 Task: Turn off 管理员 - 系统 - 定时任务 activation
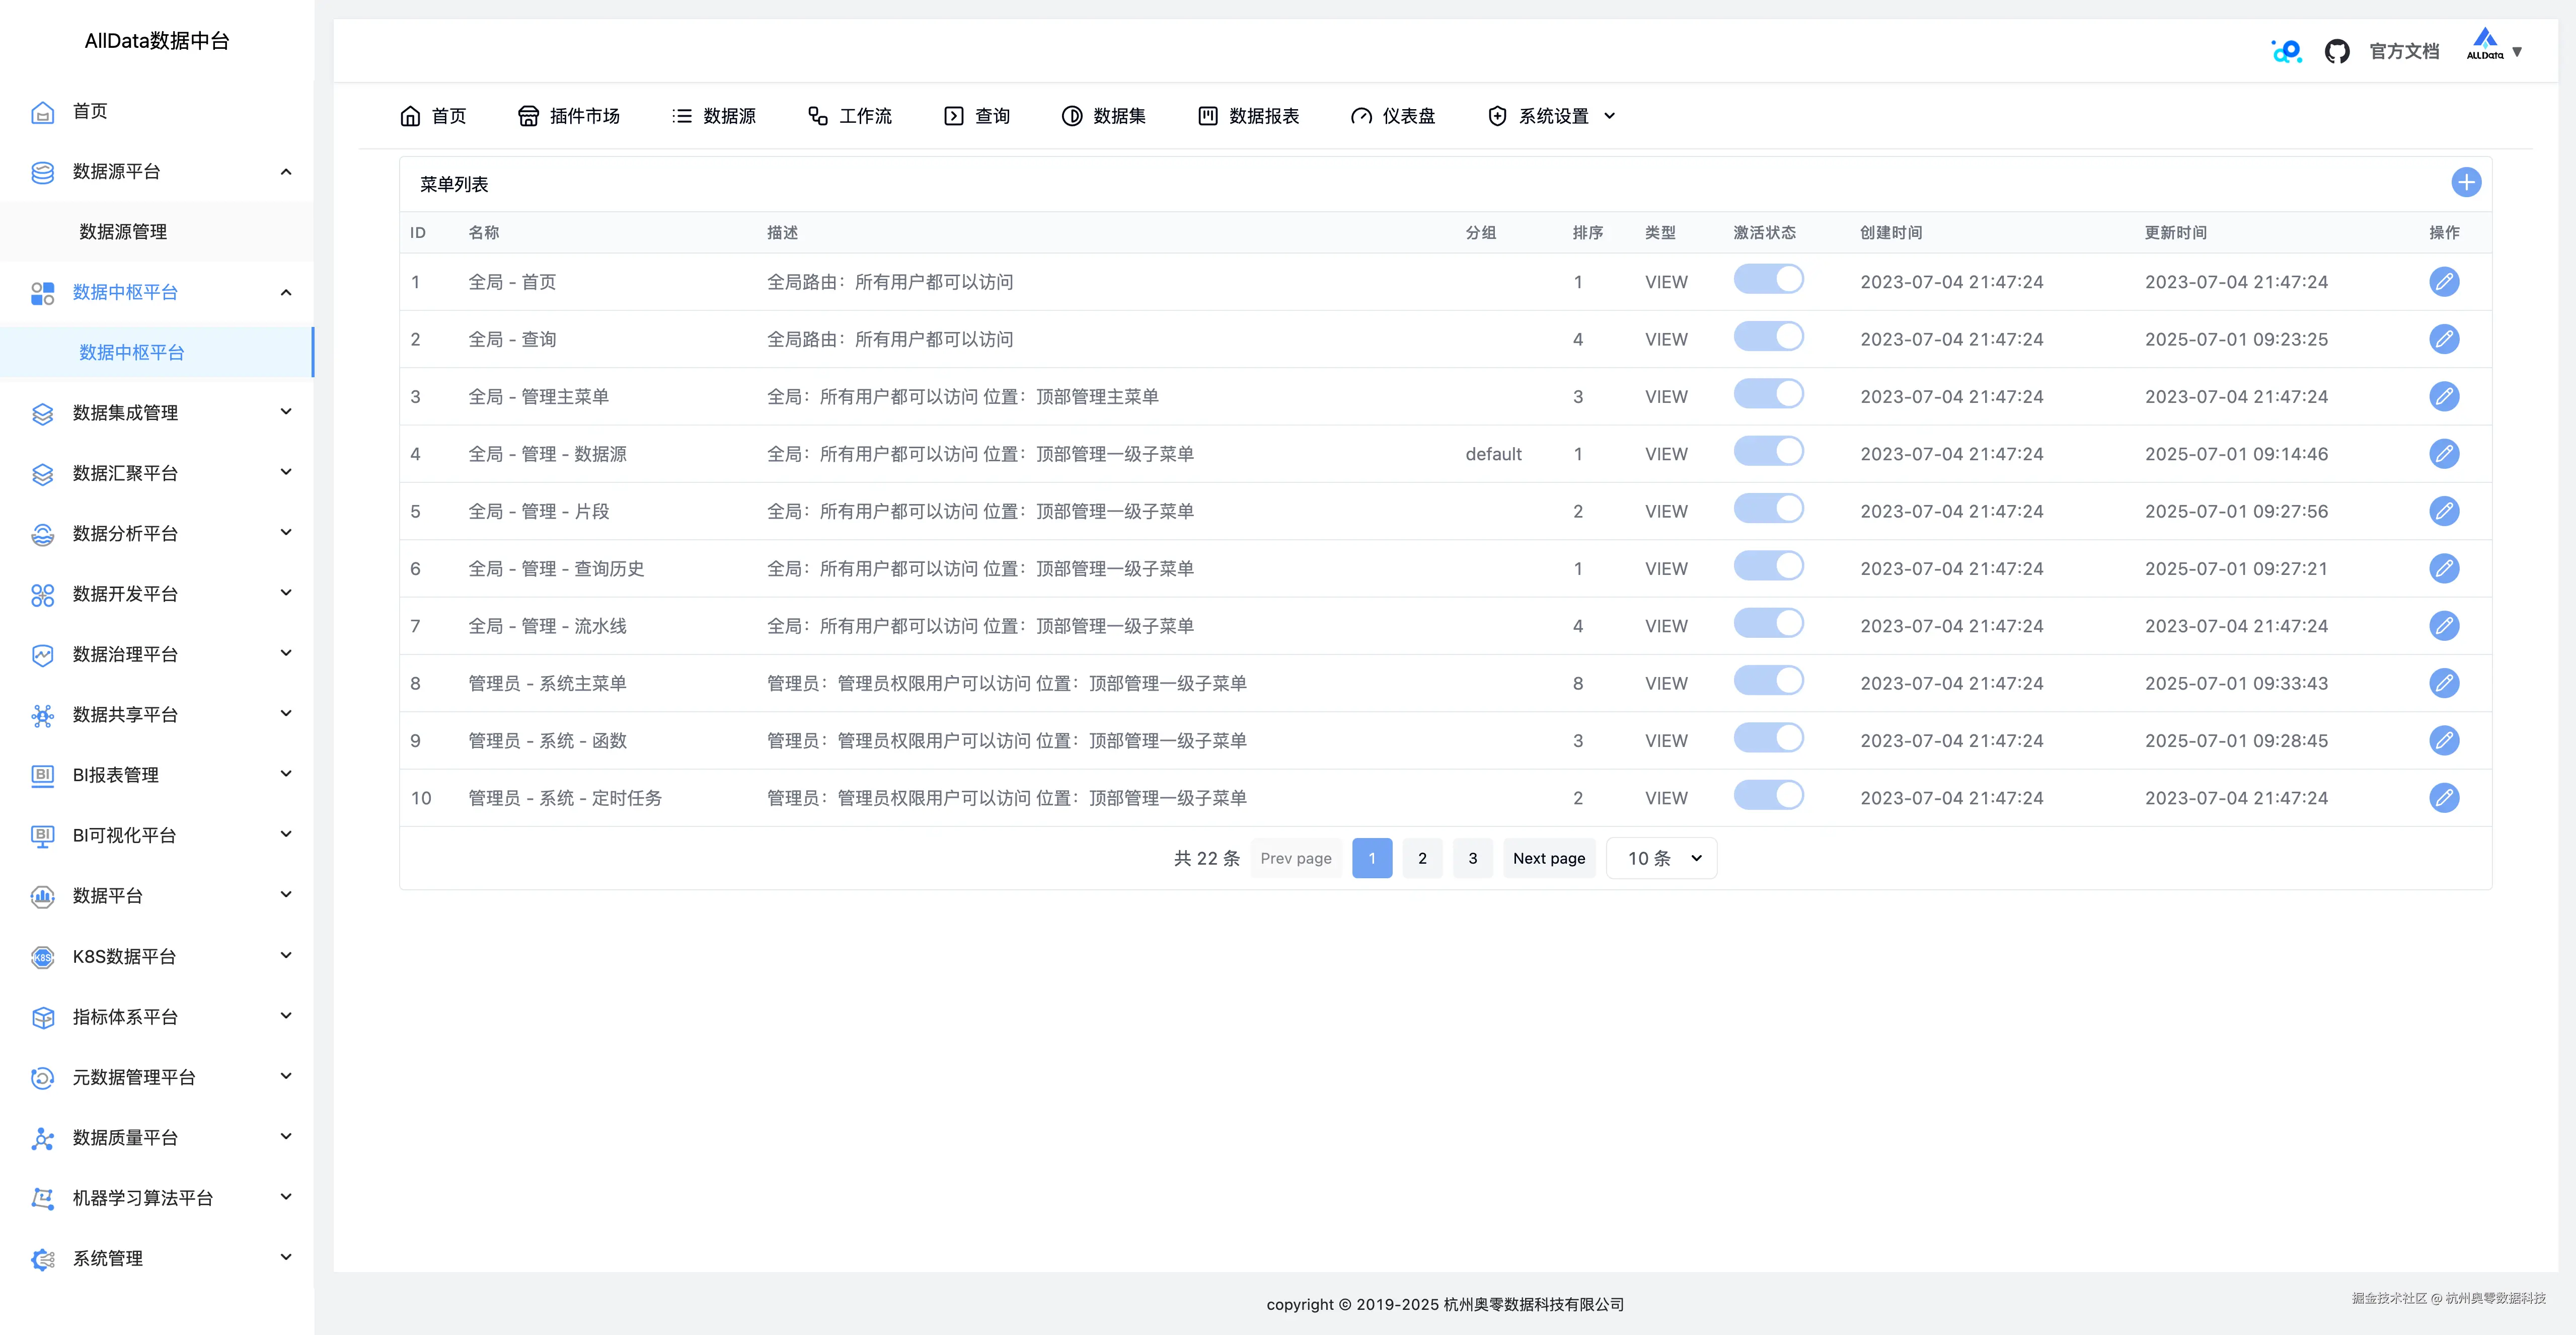pyautogui.click(x=1768, y=795)
